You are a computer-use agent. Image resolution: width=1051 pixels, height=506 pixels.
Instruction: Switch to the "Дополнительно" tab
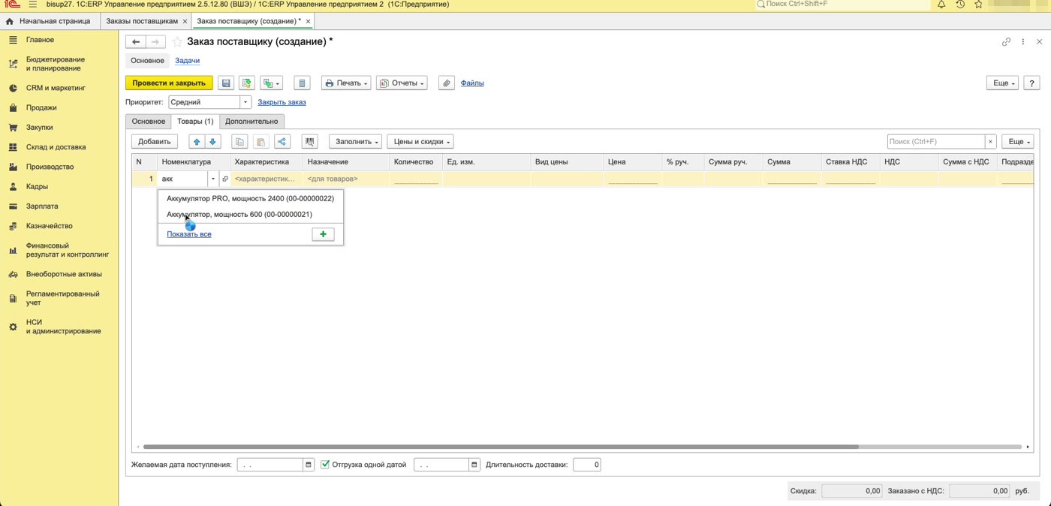[x=251, y=122]
